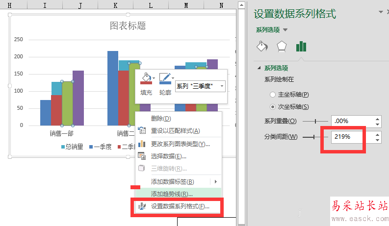This screenshot has width=389, height=226.
Task: Select column header I
Action: tap(45, 5)
